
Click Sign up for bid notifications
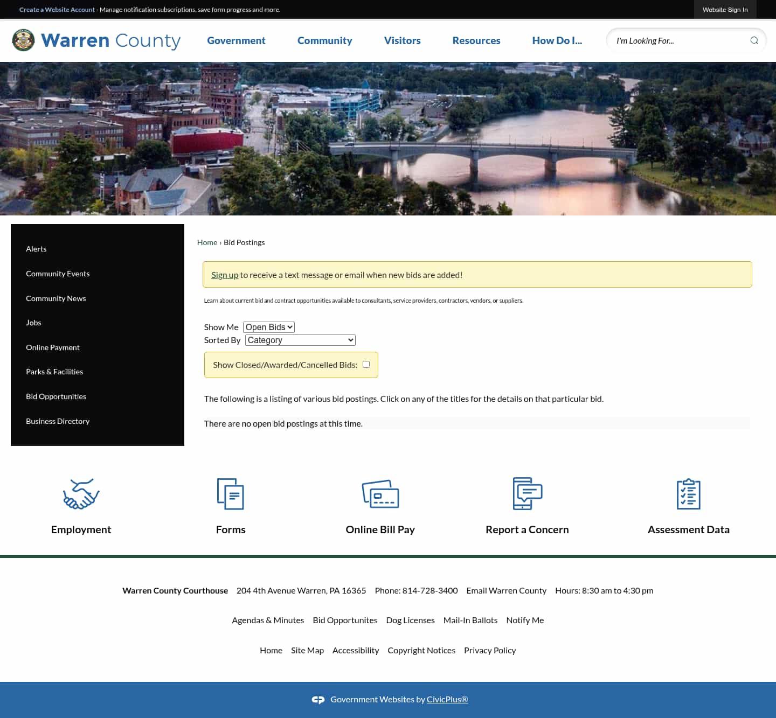coord(225,274)
